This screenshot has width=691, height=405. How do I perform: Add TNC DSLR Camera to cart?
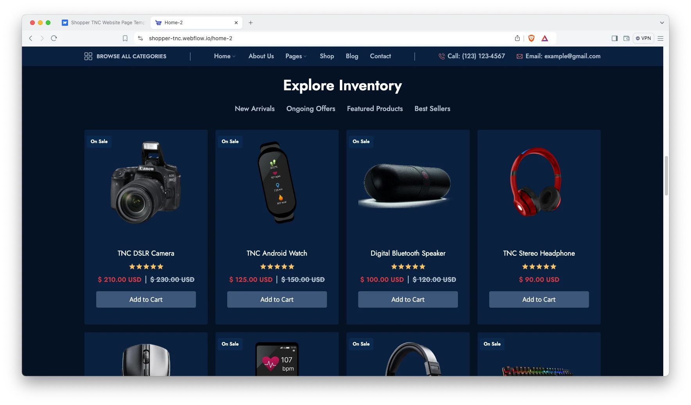coord(146,299)
